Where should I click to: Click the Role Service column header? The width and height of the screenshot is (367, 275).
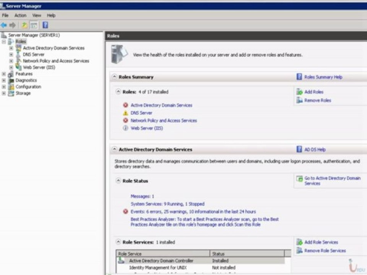(x=163, y=254)
